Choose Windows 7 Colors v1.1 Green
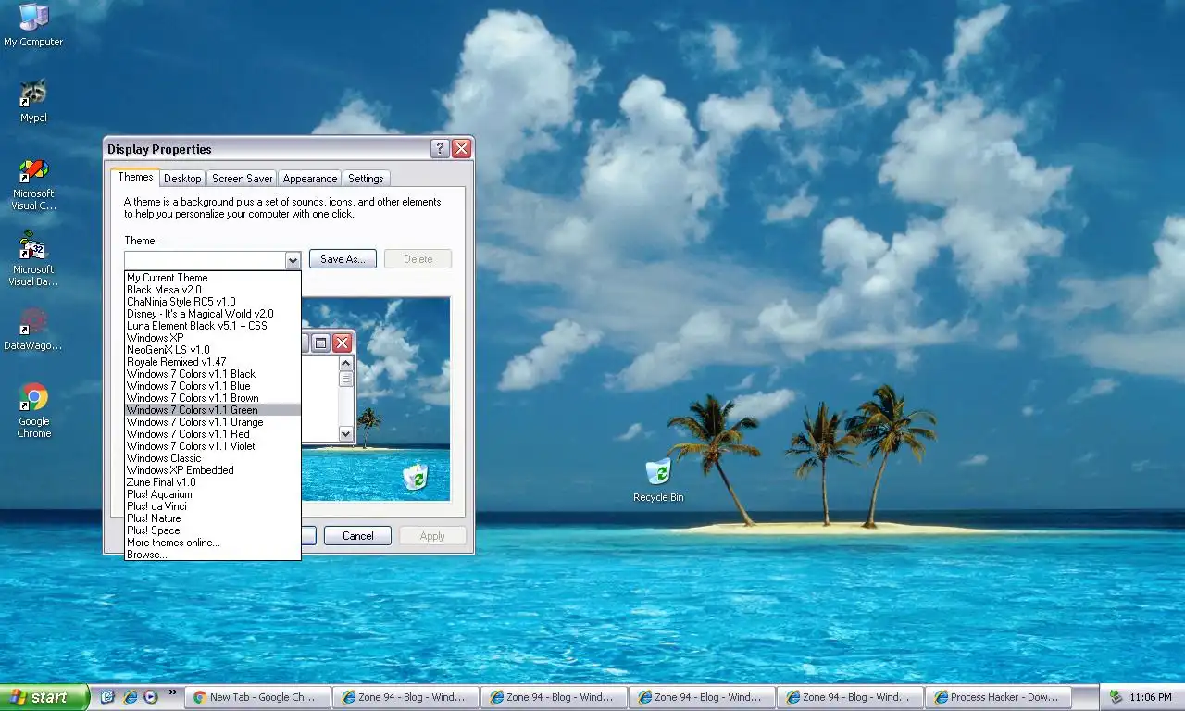The image size is (1185, 711). 213,410
